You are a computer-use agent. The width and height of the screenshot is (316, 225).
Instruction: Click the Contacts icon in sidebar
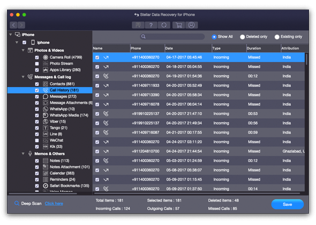tap(46, 84)
